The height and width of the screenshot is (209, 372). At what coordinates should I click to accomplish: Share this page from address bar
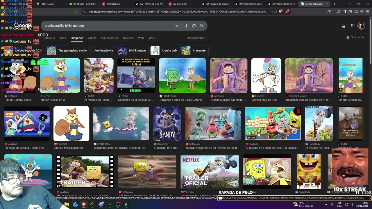[x=273, y=12]
